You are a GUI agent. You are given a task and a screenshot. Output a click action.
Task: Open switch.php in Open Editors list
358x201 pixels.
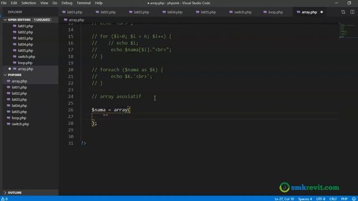[x=26, y=57]
